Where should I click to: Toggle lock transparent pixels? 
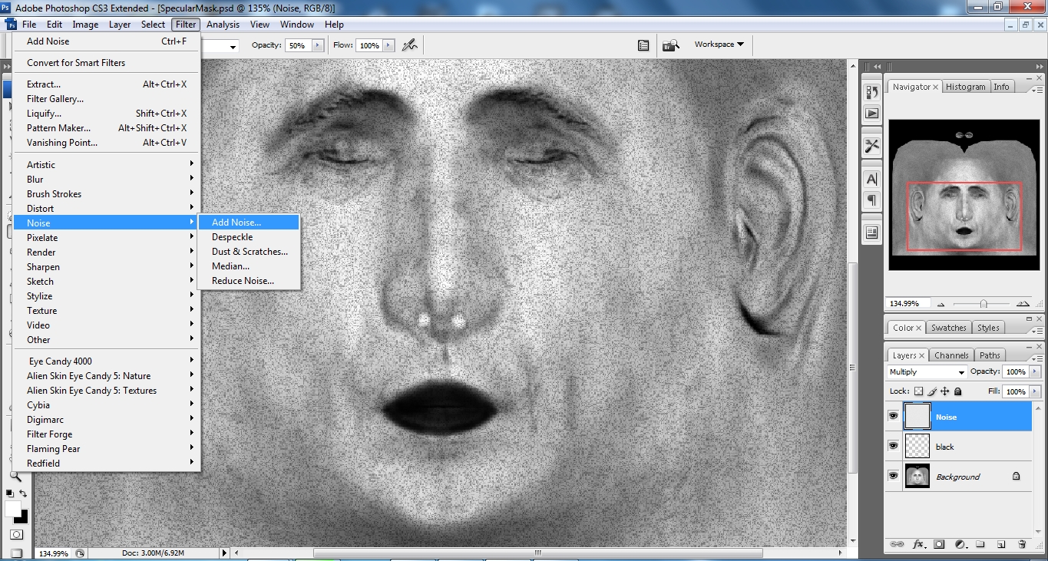pos(918,391)
